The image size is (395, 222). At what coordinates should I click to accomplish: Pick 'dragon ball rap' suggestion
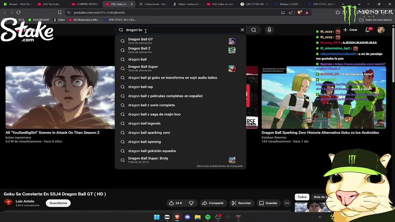pos(181,87)
